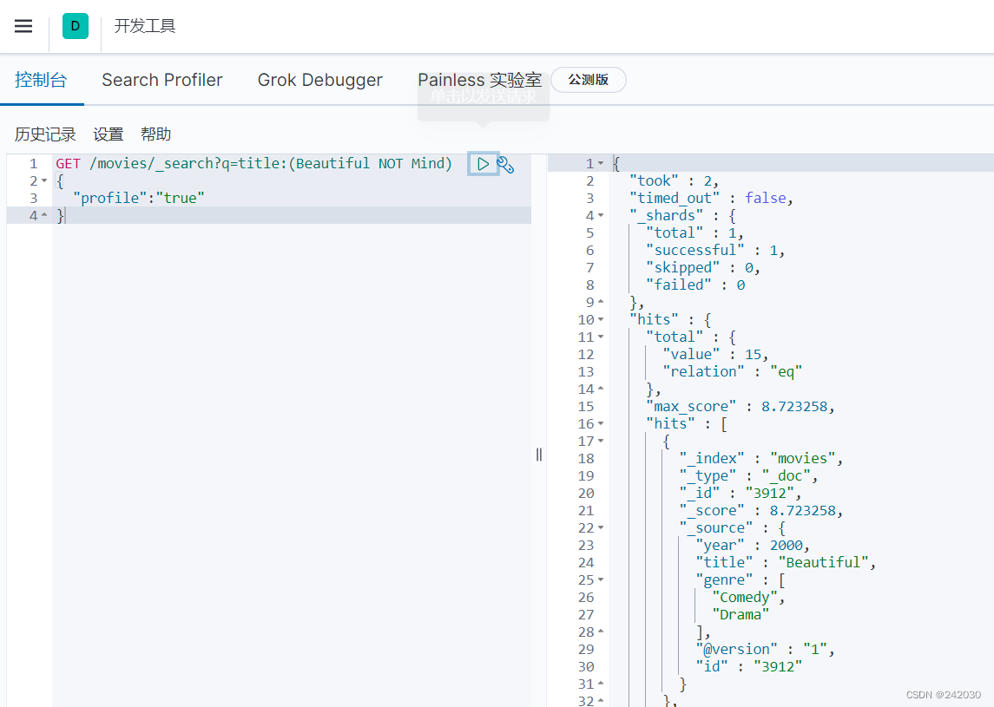Image resolution: width=994 pixels, height=707 pixels.
Task: Collapse total object fold at response line 11
Action: click(x=601, y=337)
